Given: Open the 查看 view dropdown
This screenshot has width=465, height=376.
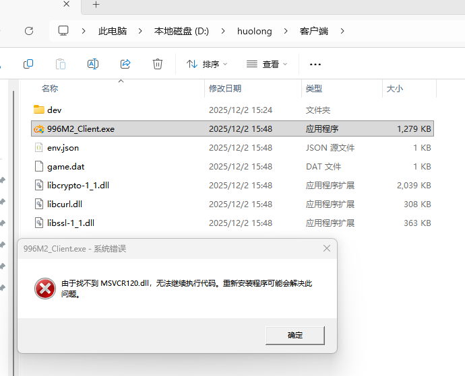Looking at the screenshot, I should pos(267,64).
